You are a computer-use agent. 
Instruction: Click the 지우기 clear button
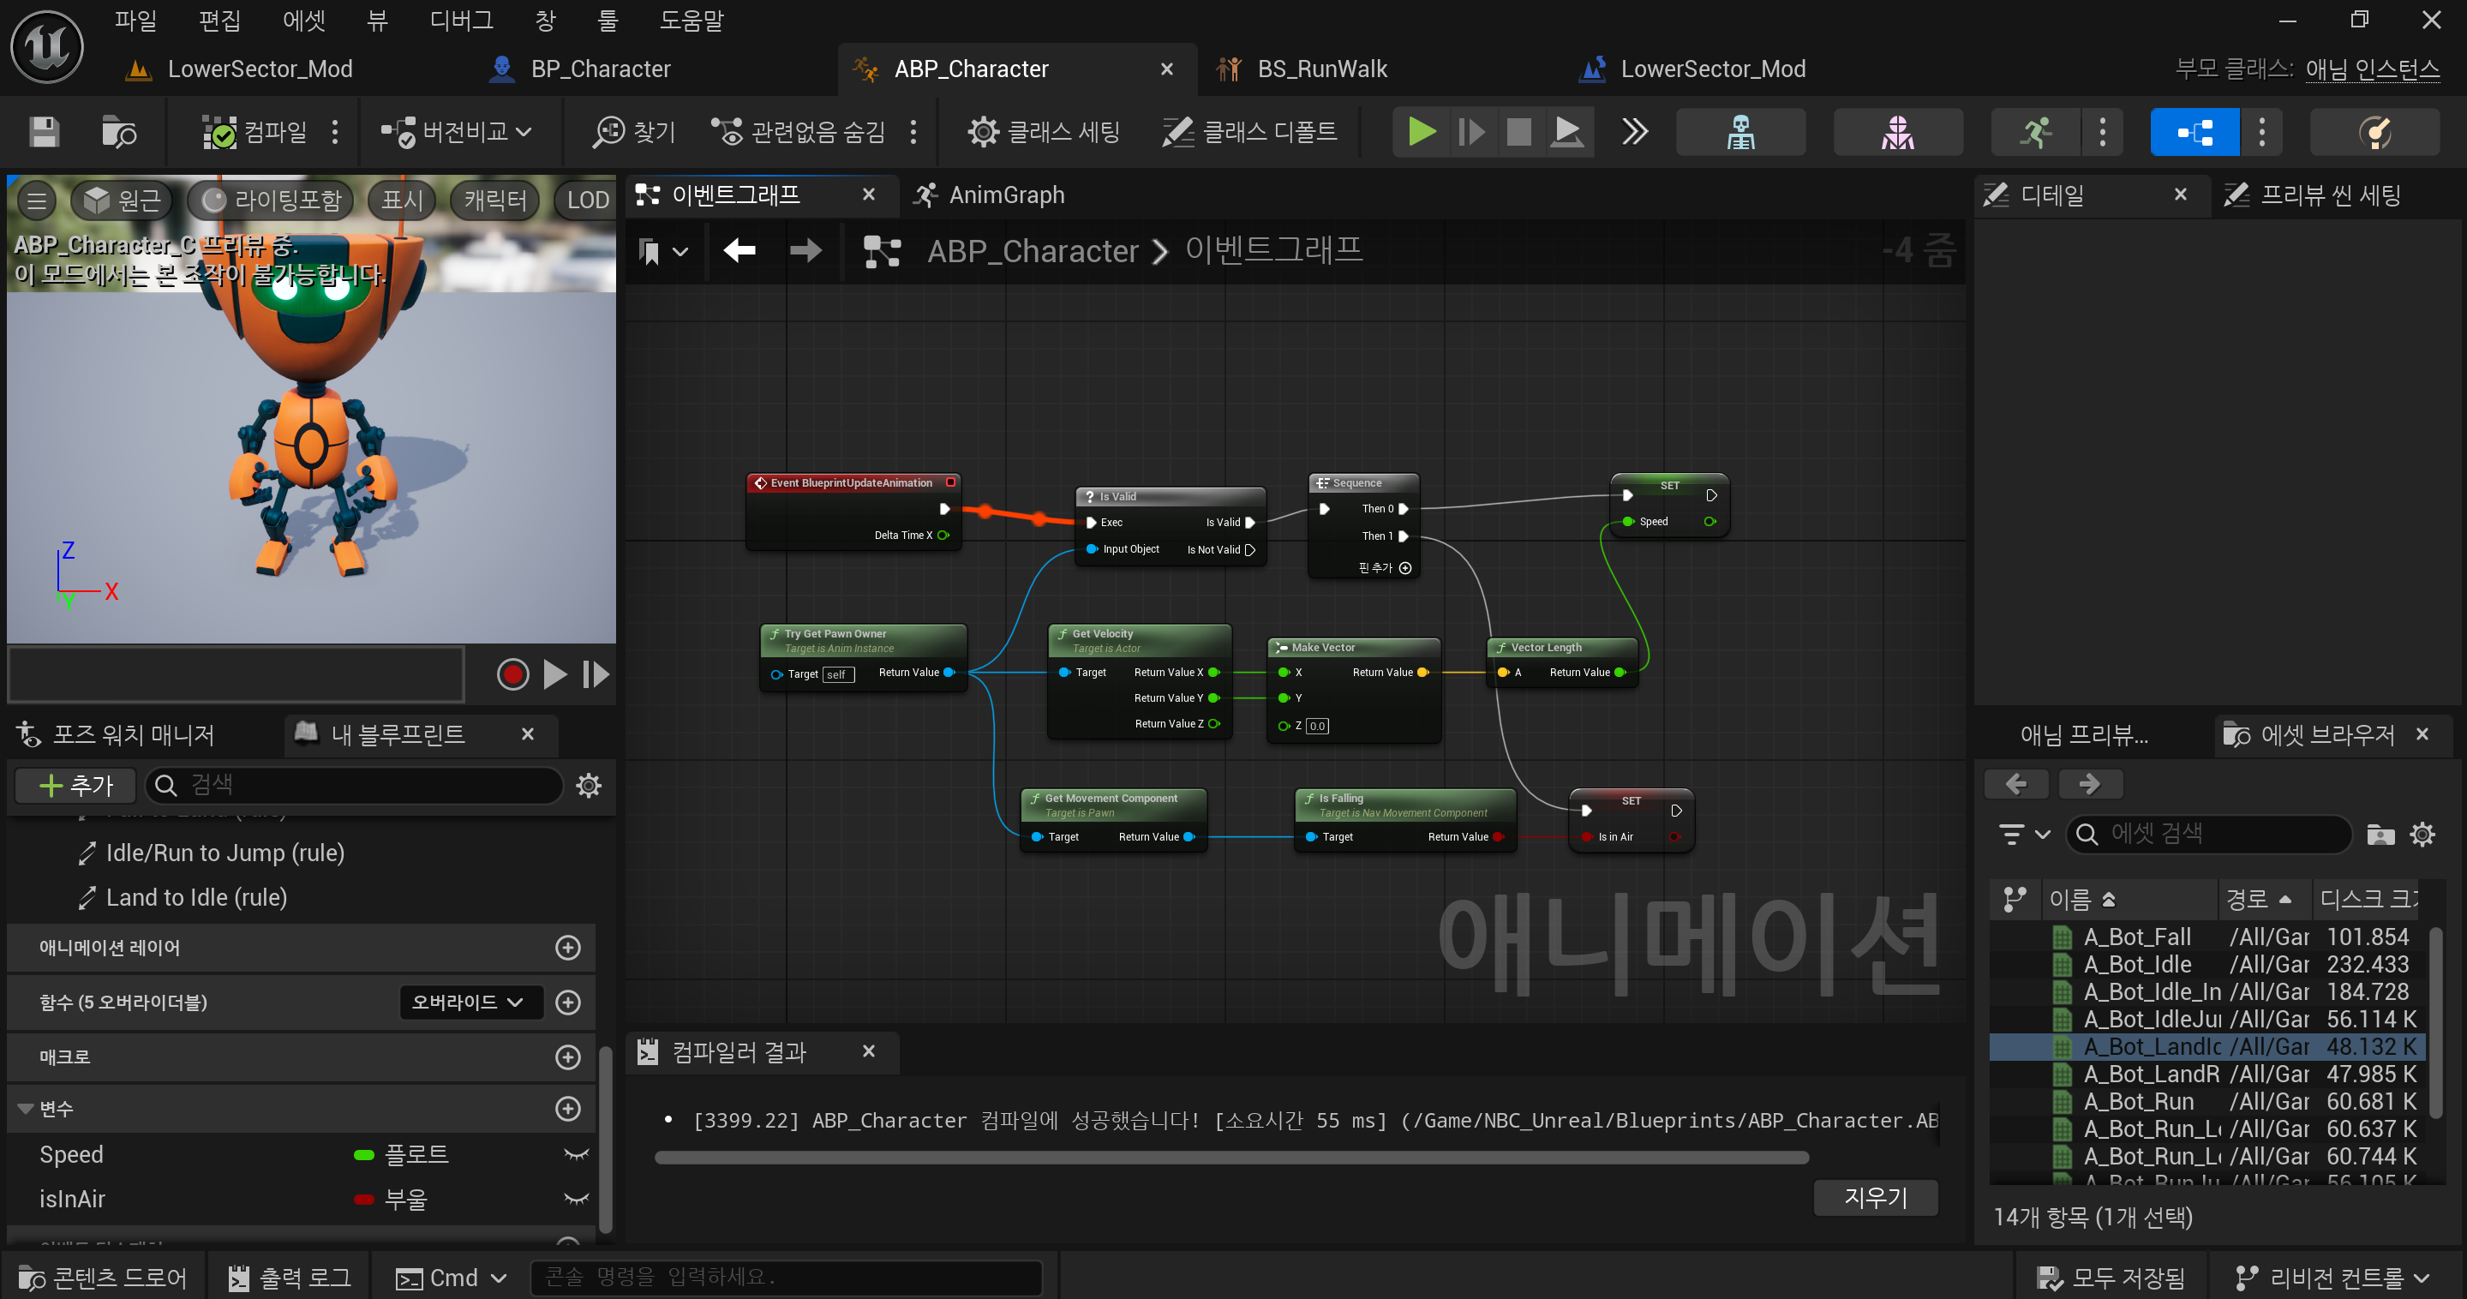[1875, 1197]
